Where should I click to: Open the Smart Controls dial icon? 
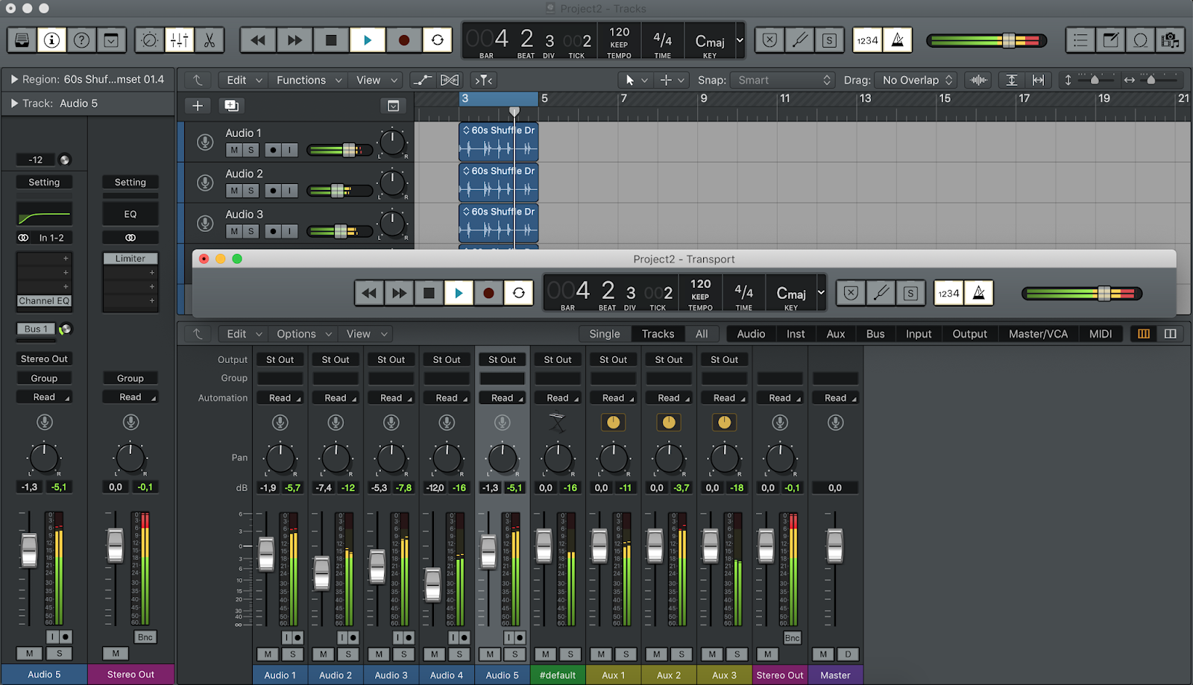point(149,40)
